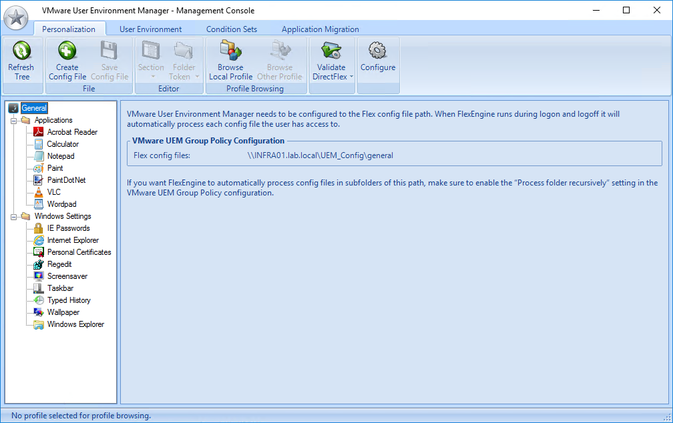The width and height of the screenshot is (673, 423).
Task: Select Wallpaper in the settings tree
Action: [x=63, y=312]
